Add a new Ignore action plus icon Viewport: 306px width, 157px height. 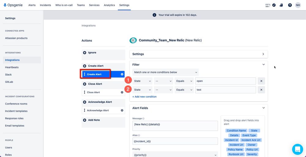pyautogui.click(x=85, y=53)
